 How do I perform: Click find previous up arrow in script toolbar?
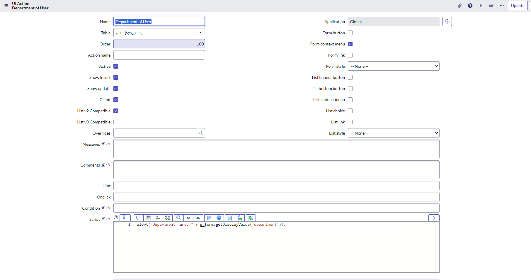pos(198,218)
